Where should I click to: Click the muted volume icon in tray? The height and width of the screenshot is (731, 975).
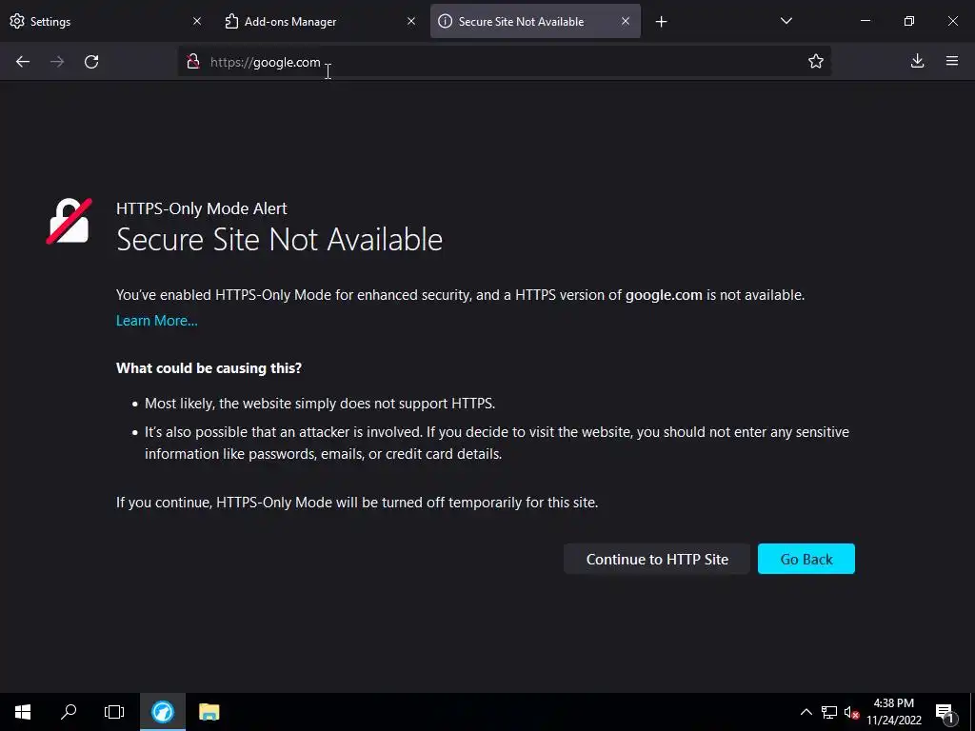851,712
